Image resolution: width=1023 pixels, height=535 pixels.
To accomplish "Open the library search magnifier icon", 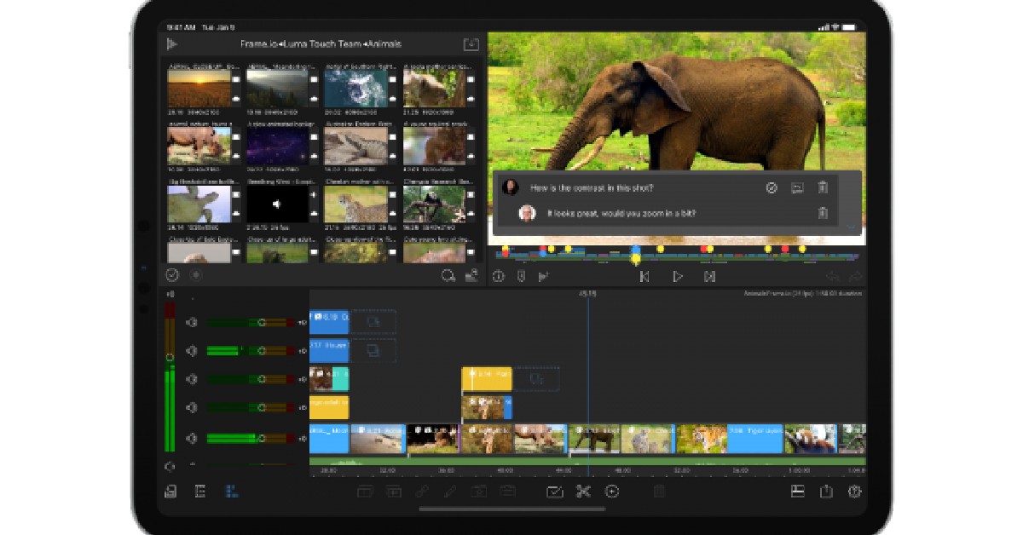I will pyautogui.click(x=448, y=275).
